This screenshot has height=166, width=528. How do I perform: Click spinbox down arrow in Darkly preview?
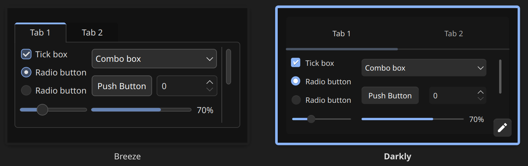(481, 99)
